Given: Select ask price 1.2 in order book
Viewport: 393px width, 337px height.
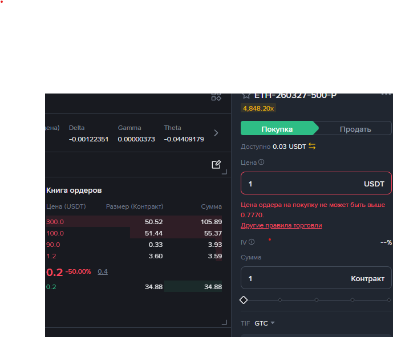Looking at the screenshot, I should [51, 256].
